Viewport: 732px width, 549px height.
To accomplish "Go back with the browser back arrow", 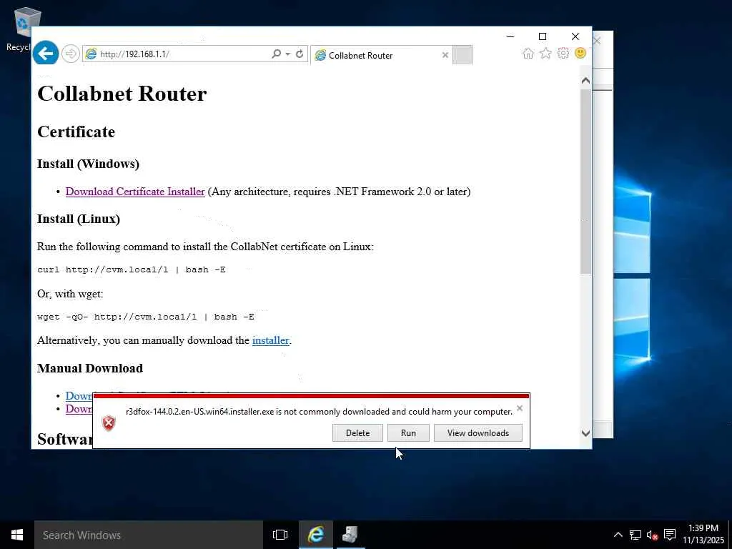I will (46, 54).
